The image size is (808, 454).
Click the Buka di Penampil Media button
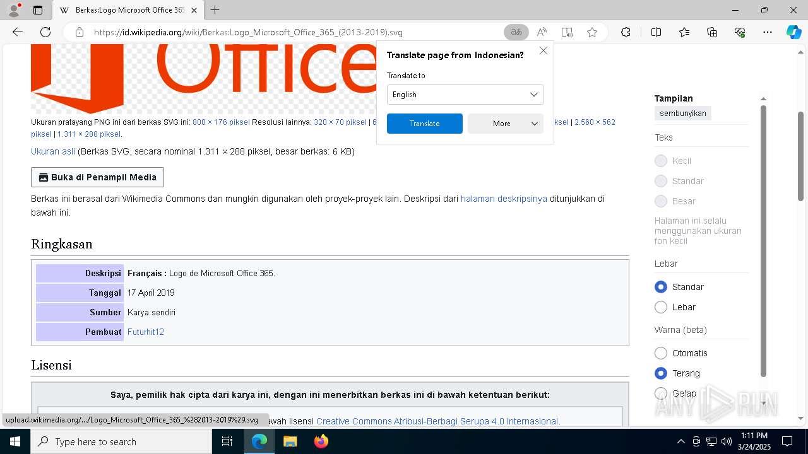pos(97,177)
